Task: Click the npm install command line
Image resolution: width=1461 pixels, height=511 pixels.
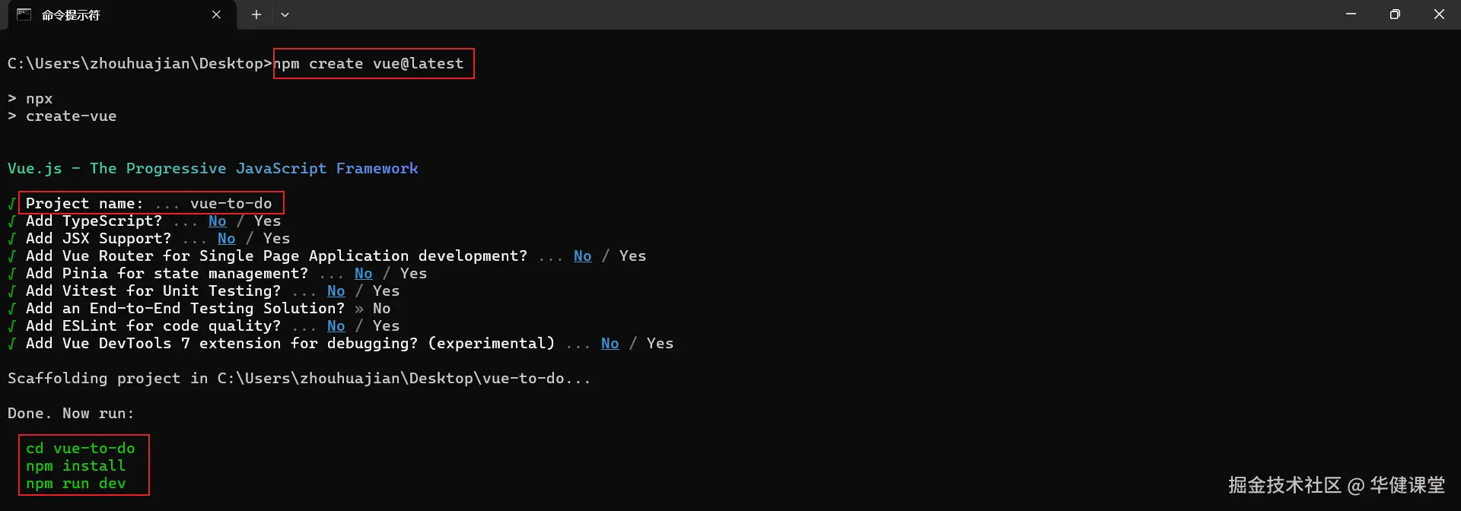Action: [75, 466]
